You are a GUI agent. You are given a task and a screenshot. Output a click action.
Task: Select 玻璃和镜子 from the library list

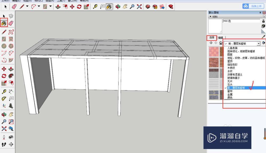pyautogui.click(x=234, y=78)
